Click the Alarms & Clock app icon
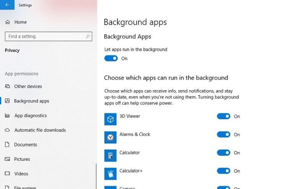Image resolution: width=298 pixels, height=189 pixels. [110, 137]
